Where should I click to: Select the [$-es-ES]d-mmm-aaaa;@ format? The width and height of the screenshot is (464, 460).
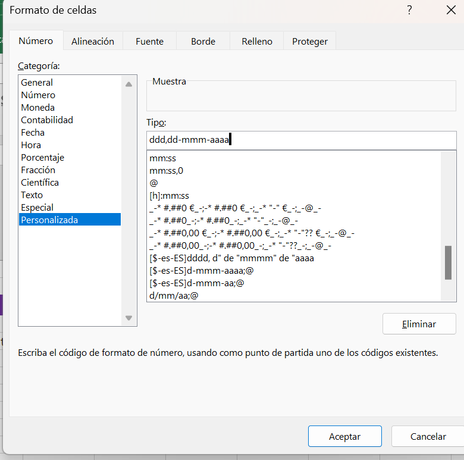coord(294,271)
